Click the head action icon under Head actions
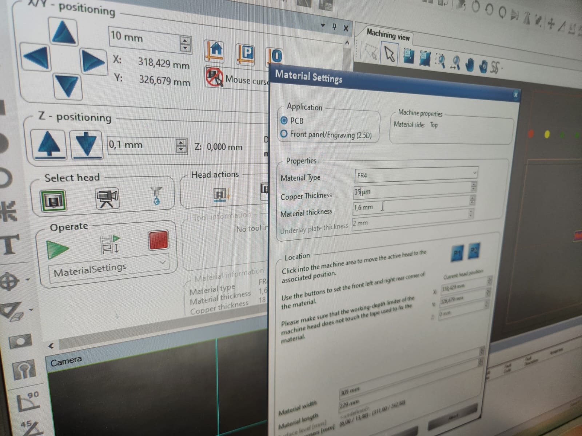The height and width of the screenshot is (436, 582). (221, 195)
